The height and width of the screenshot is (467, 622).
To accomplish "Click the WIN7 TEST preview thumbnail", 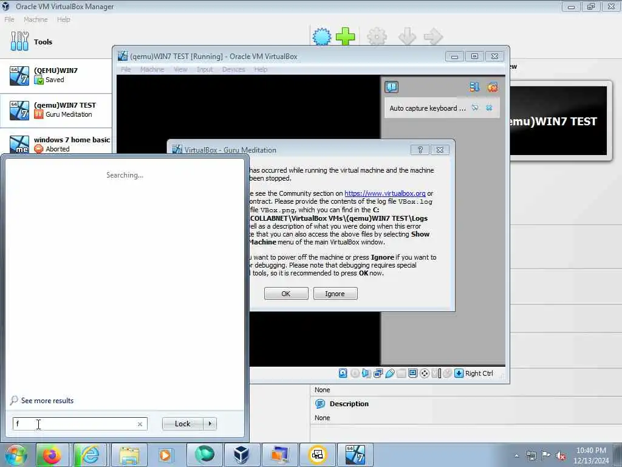I will (x=558, y=121).
